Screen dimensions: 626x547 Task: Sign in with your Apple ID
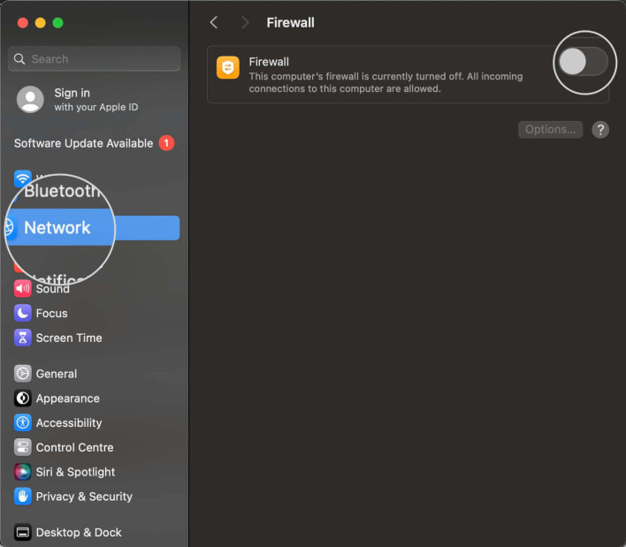(95, 100)
